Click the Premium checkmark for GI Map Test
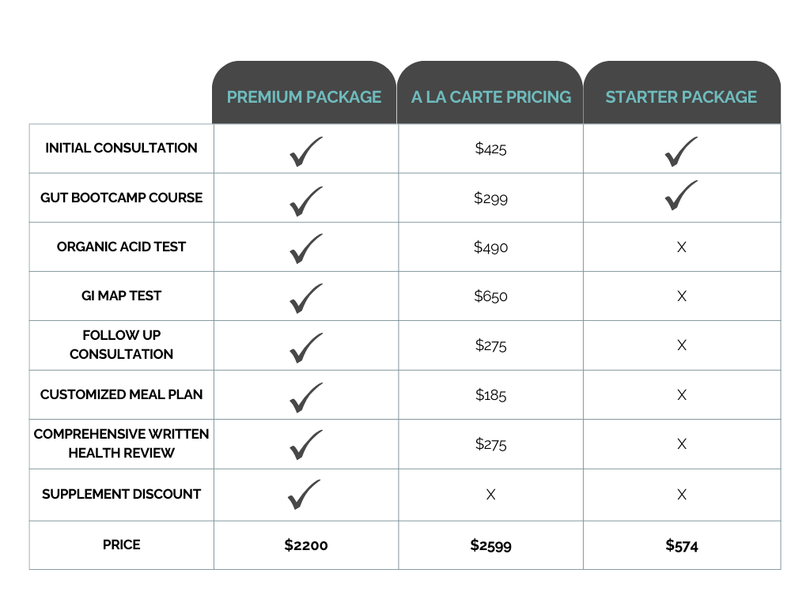 pos(306,298)
